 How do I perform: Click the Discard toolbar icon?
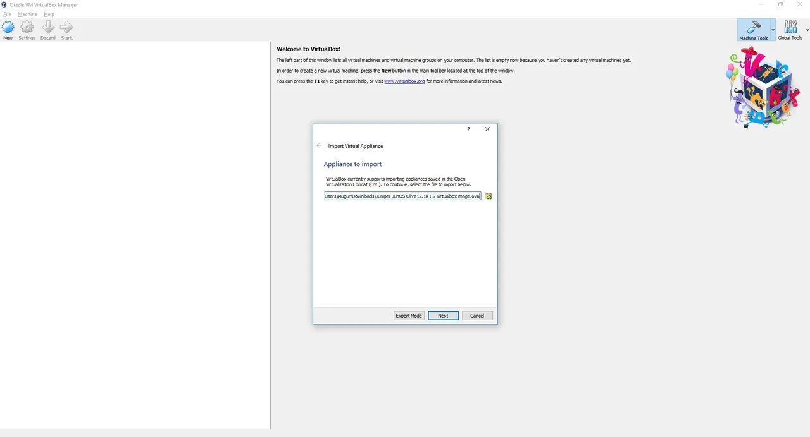47,30
